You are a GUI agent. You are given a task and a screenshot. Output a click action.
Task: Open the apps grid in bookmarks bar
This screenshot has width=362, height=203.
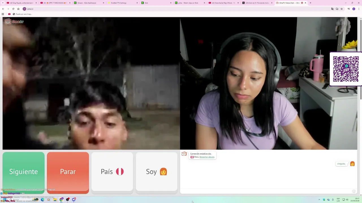point(3,14)
